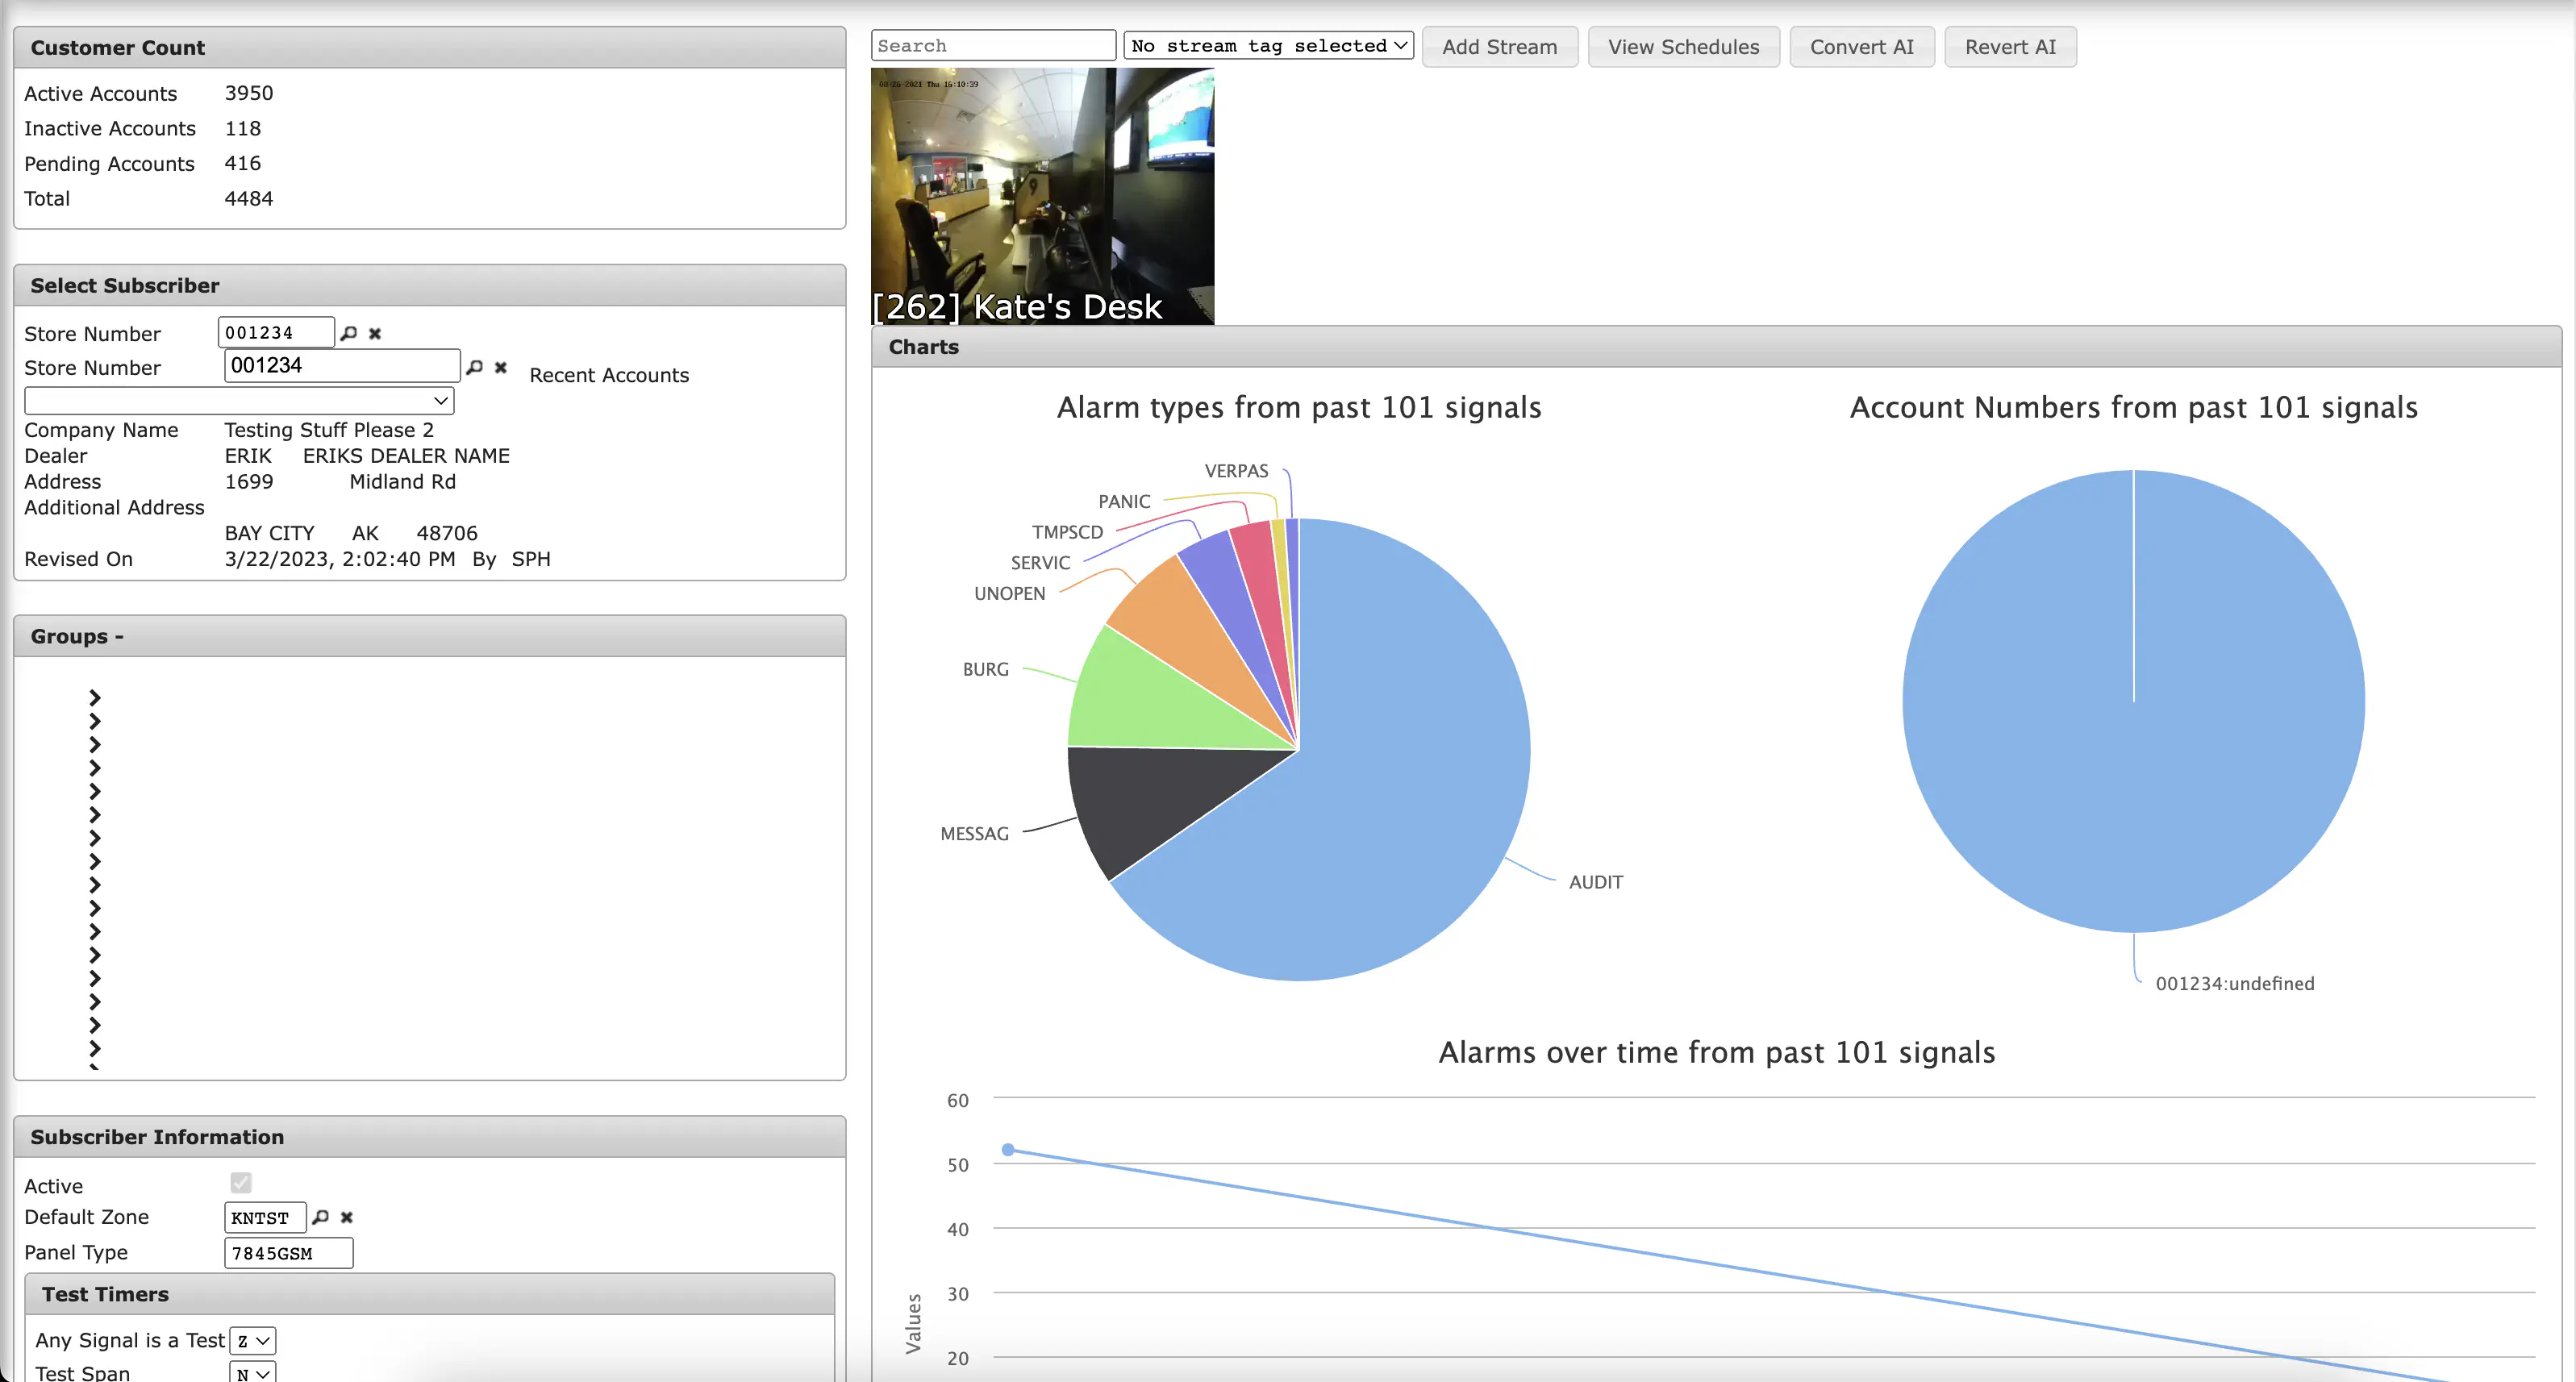Click the Revert AI button
Screen dimensions: 2576x1382
pos(2010,46)
